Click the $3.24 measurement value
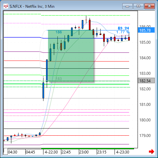The image size is (158, 158). (x=123, y=28)
